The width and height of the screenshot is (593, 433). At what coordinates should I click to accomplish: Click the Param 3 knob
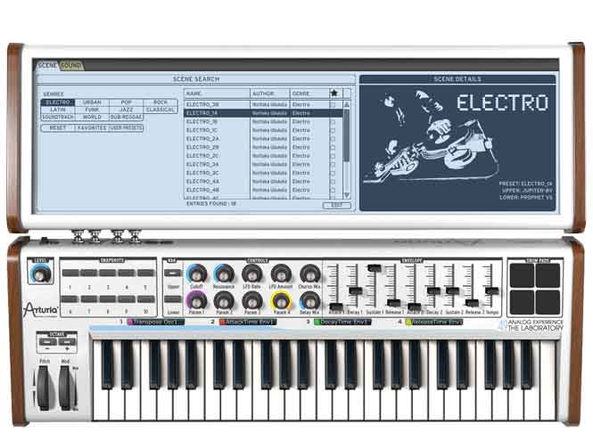tap(251, 301)
